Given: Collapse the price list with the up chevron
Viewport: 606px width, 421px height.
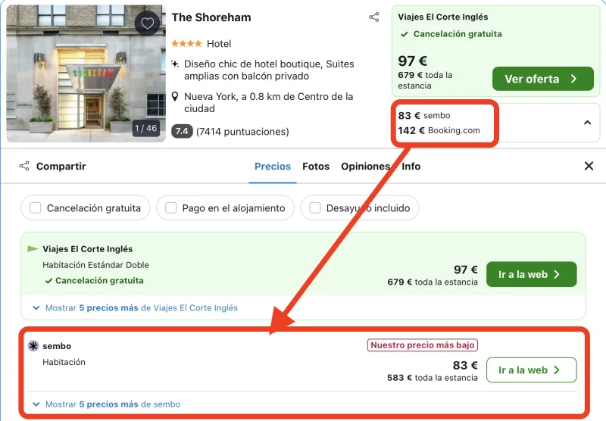Looking at the screenshot, I should click(588, 123).
